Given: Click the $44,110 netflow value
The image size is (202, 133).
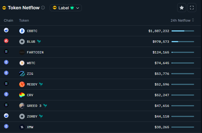Looking at the screenshot, I should pos(162,116).
